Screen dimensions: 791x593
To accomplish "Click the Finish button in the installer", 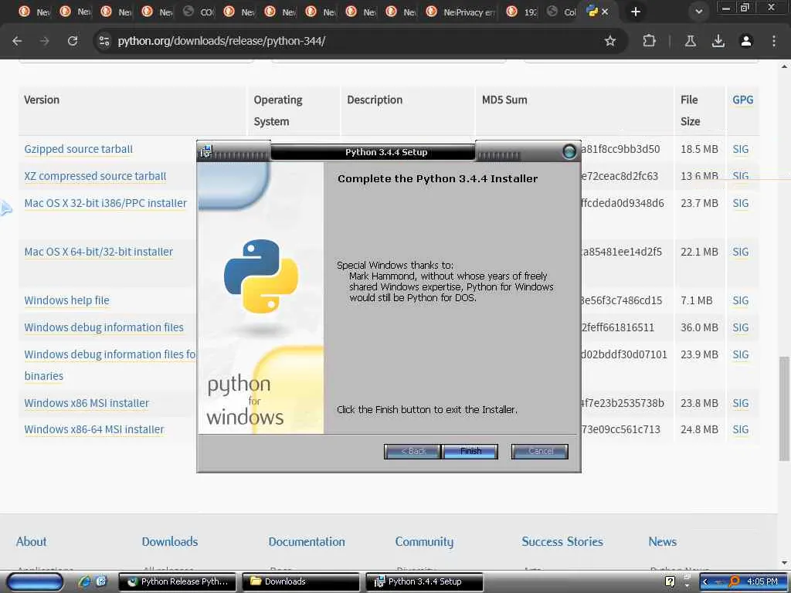I will [x=470, y=451].
